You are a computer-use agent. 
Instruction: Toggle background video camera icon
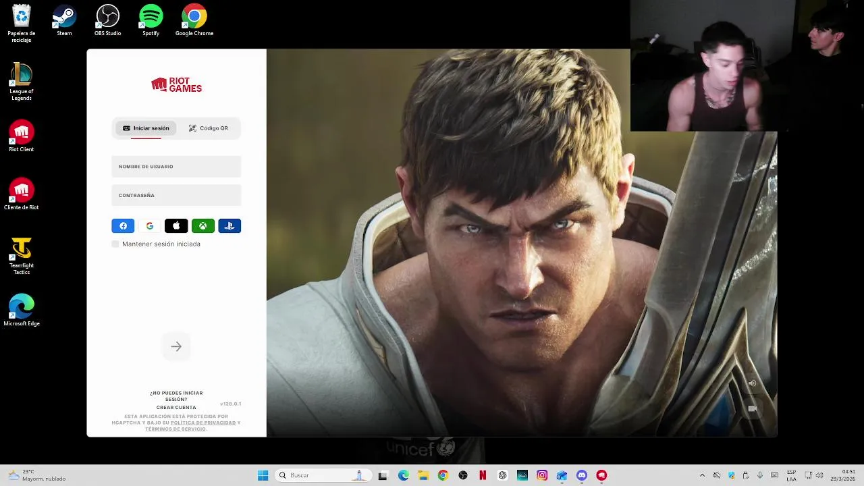(x=752, y=408)
